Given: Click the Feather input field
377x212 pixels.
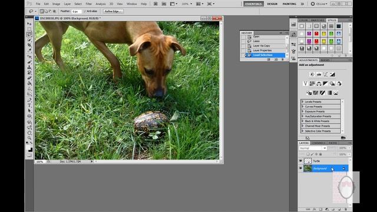Looking at the screenshot, I should pyautogui.click(x=77, y=11).
